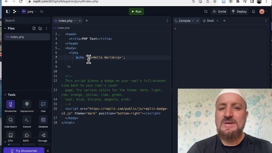Bookmark this page with star icon
Screen dimensions: 272x153
click(215, 1)
